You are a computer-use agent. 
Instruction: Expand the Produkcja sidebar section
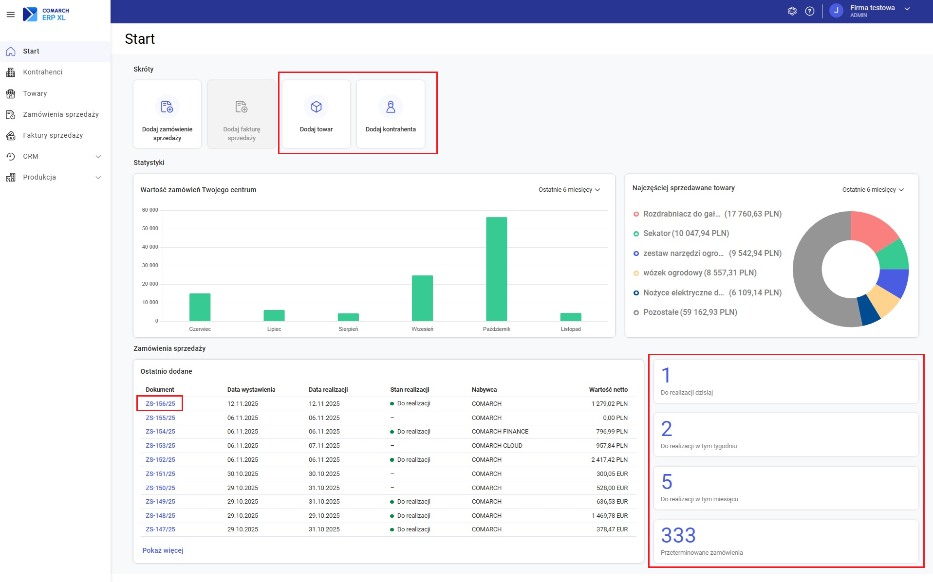tap(98, 177)
